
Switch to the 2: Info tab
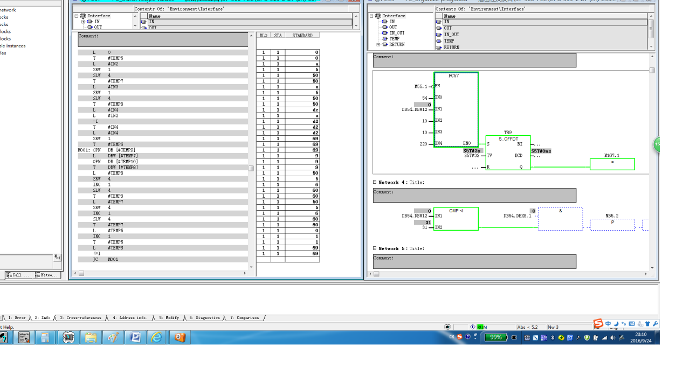tap(42, 318)
